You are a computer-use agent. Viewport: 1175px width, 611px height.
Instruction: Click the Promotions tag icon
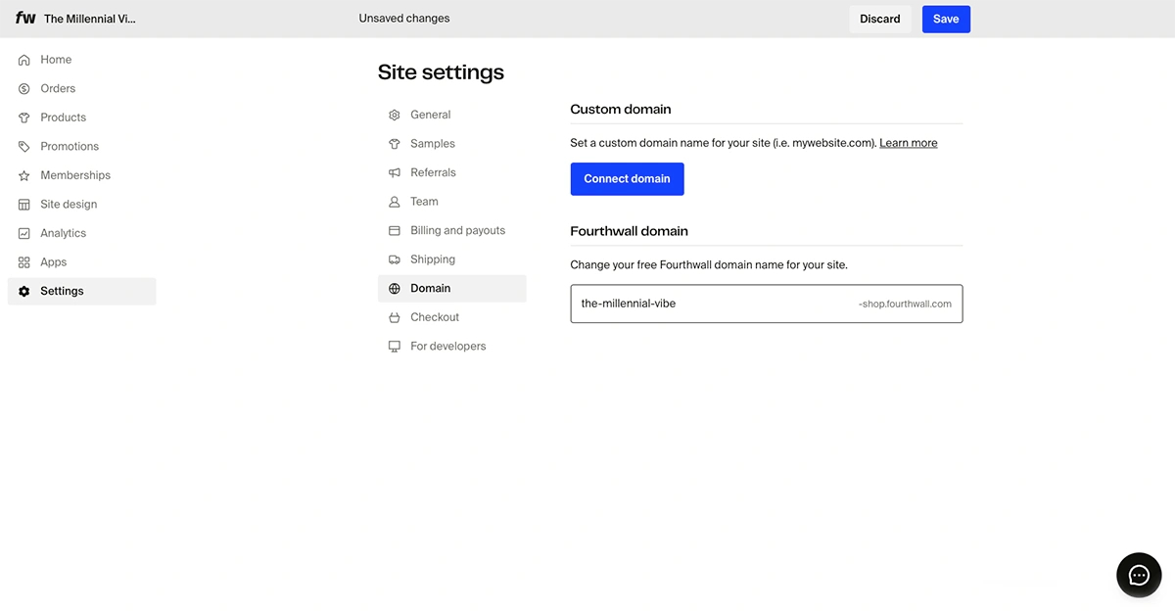(24, 147)
